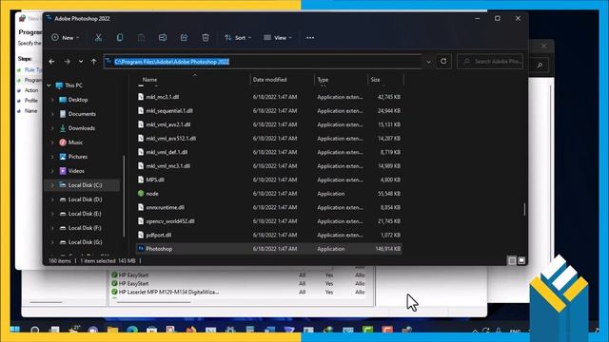
Task: Open the Sort dropdown
Action: click(x=238, y=38)
